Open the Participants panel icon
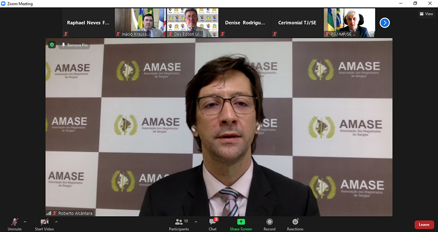438x232 pixels. 179,222
